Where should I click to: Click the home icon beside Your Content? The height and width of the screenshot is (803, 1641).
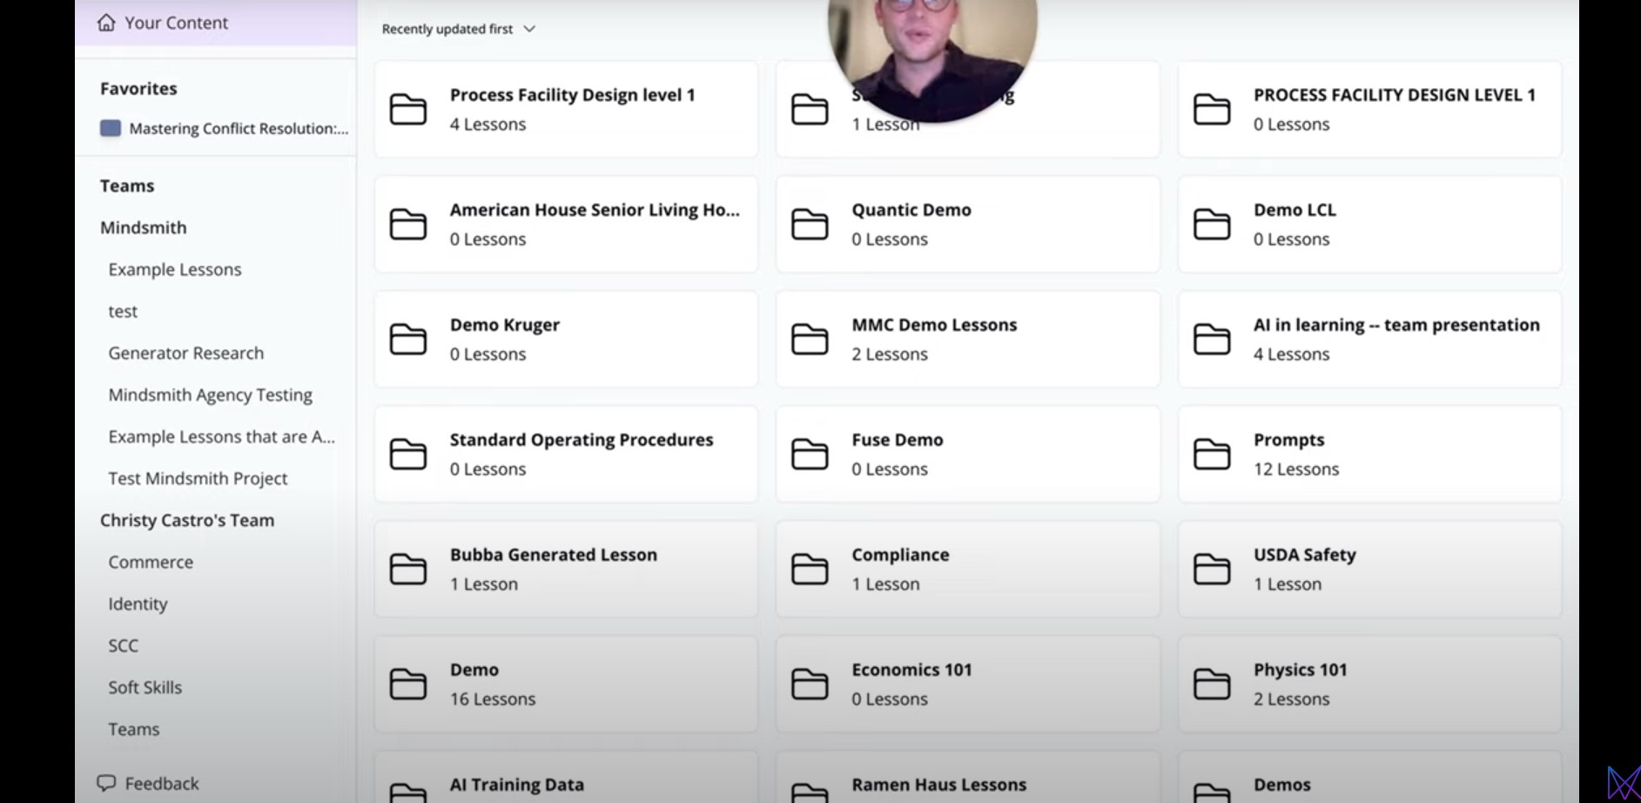click(x=106, y=23)
